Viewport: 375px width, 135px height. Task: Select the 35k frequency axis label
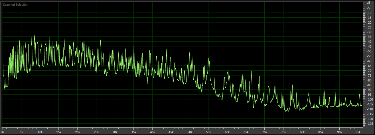click(x=134, y=132)
